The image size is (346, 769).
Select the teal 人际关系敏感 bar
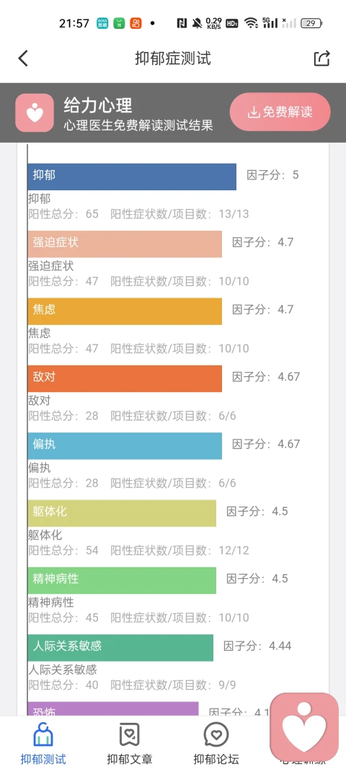(120, 647)
